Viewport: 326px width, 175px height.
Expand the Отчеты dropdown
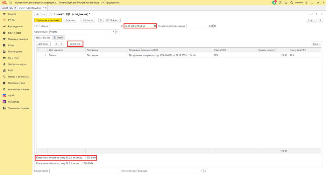[113, 20]
